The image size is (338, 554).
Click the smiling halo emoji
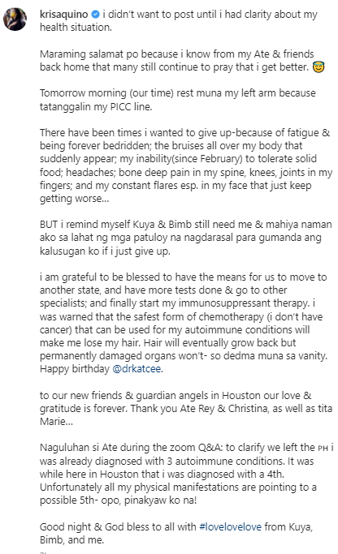coord(318,67)
